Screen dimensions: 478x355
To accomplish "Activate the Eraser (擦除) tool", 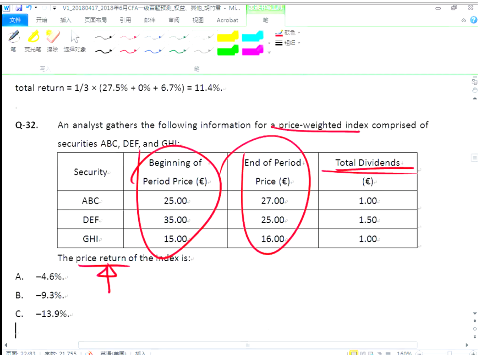I will click(52, 40).
